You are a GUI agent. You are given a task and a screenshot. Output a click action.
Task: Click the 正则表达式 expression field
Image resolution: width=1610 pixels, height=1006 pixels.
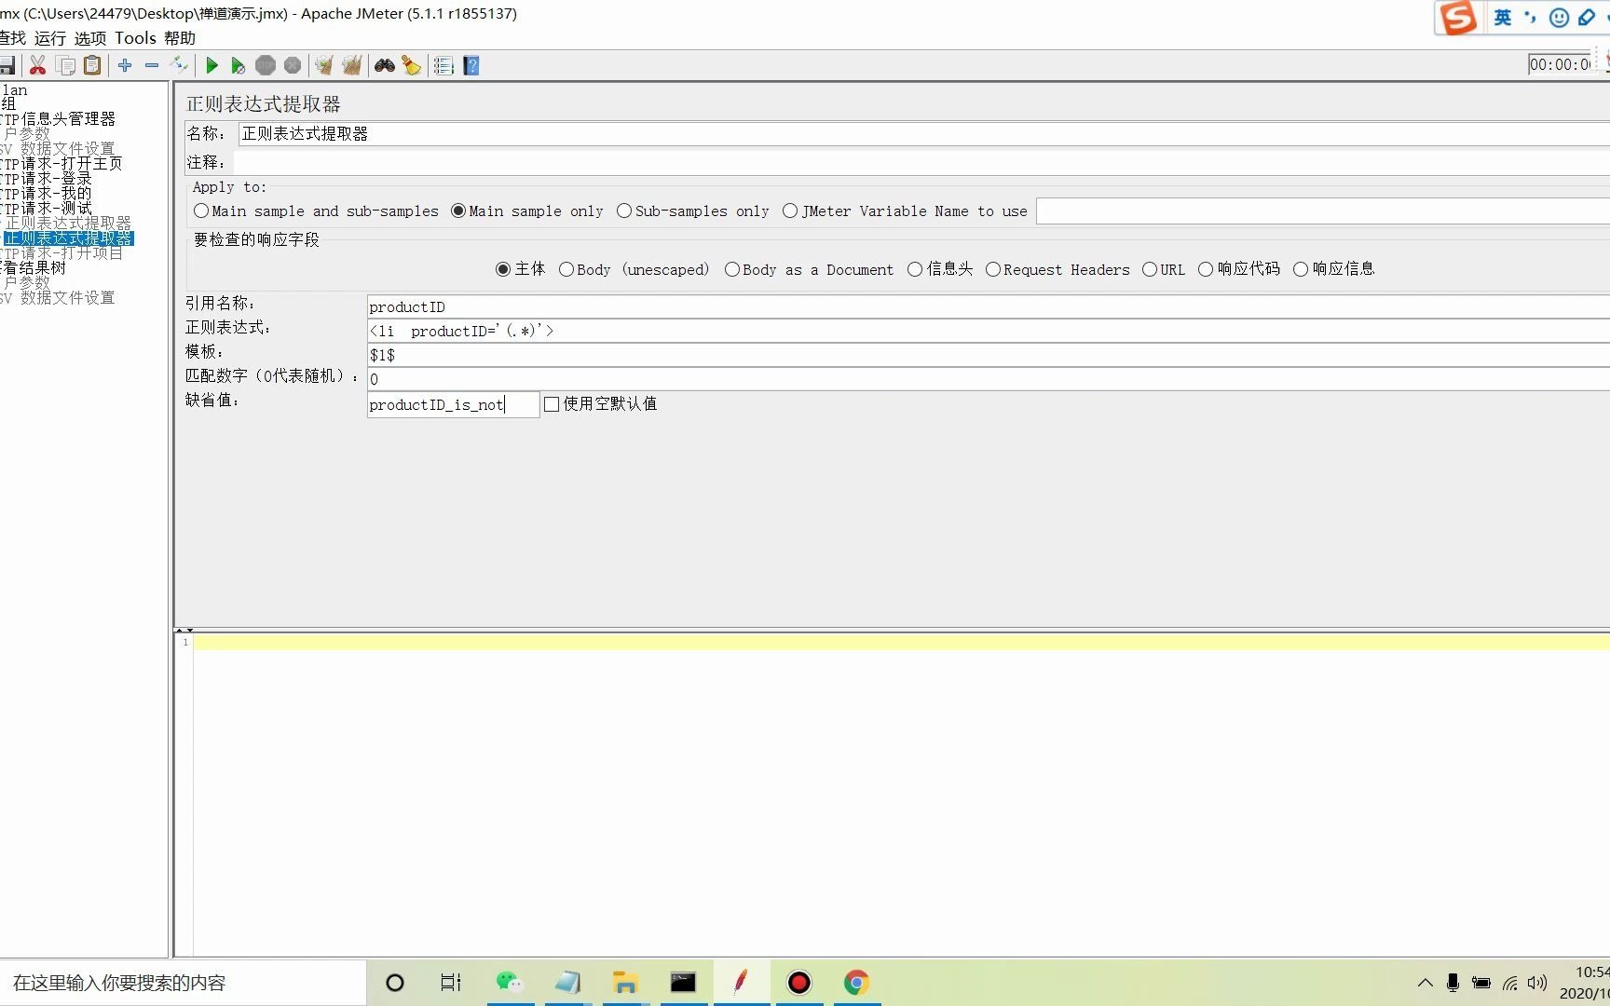click(x=989, y=331)
